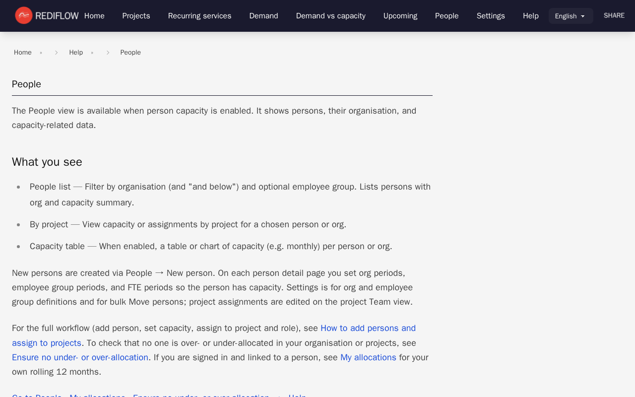Click Help in the top navigation bar
This screenshot has height=397, width=635.
tap(530, 16)
